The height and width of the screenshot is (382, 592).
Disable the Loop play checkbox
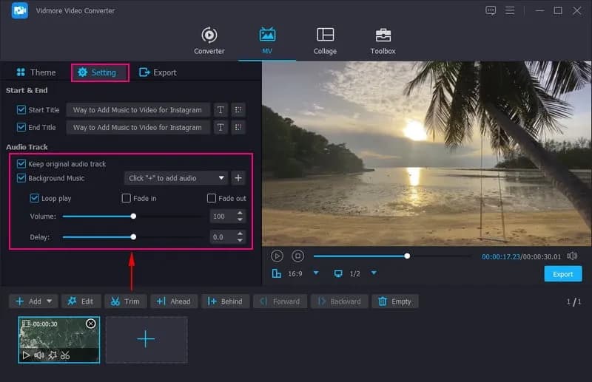click(x=35, y=199)
